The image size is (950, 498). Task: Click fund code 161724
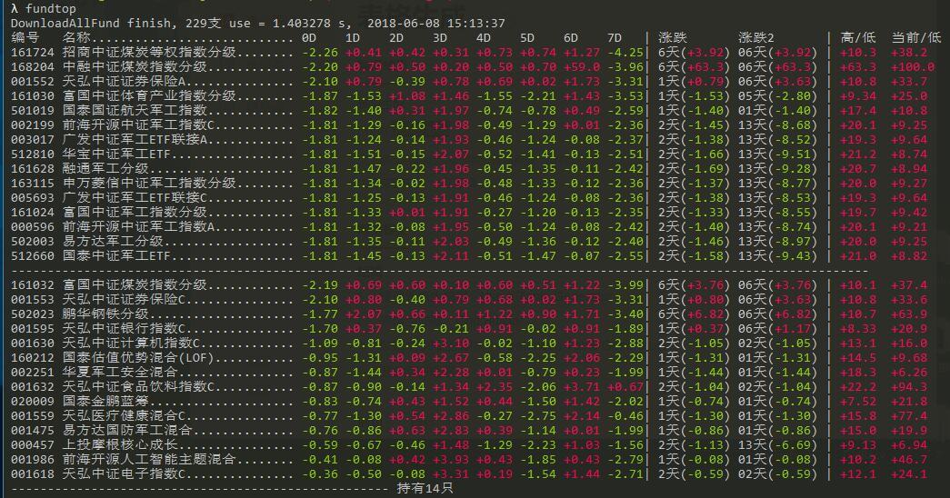(x=33, y=53)
